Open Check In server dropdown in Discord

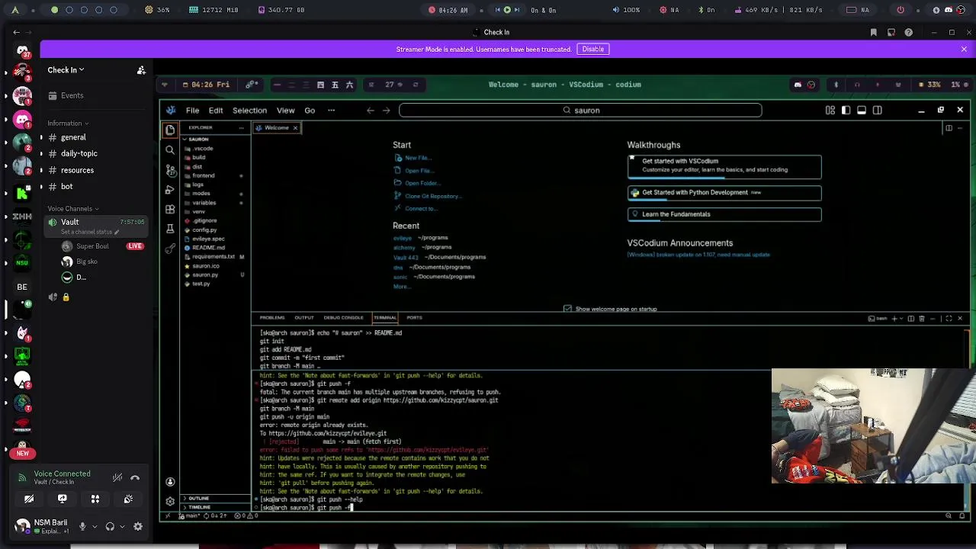click(x=66, y=70)
